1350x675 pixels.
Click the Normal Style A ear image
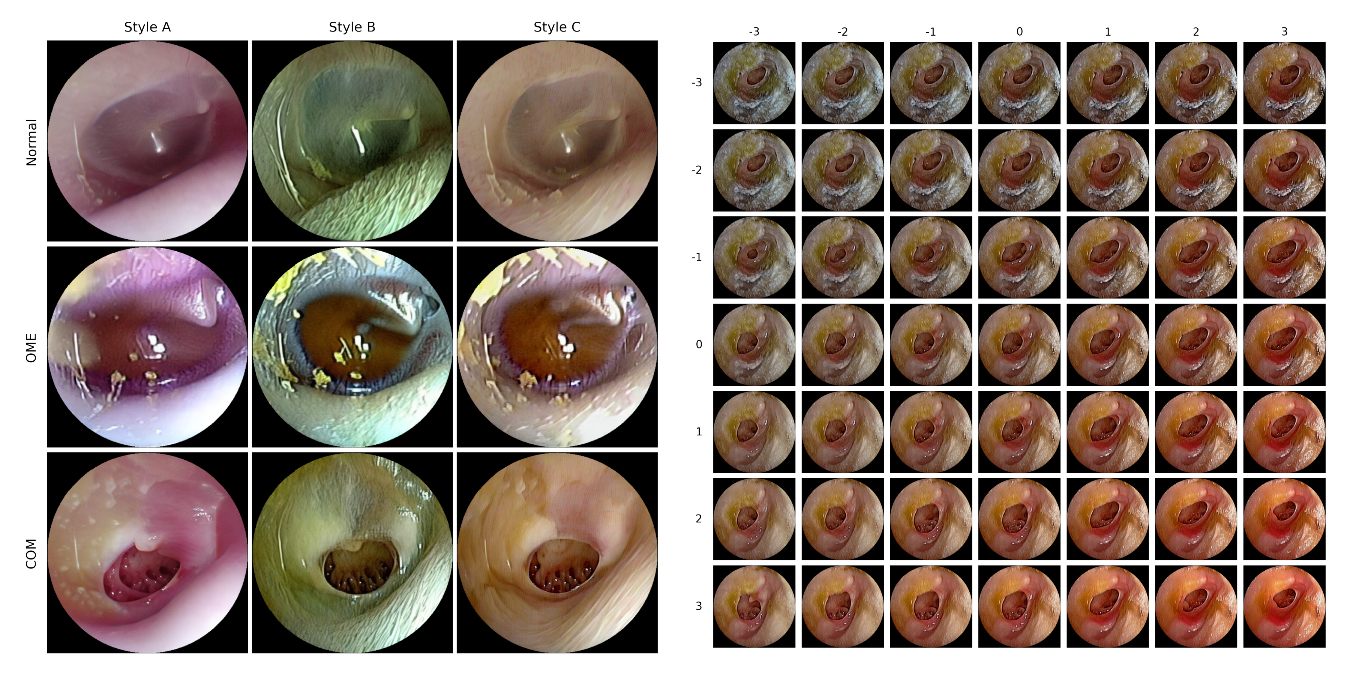click(x=147, y=141)
